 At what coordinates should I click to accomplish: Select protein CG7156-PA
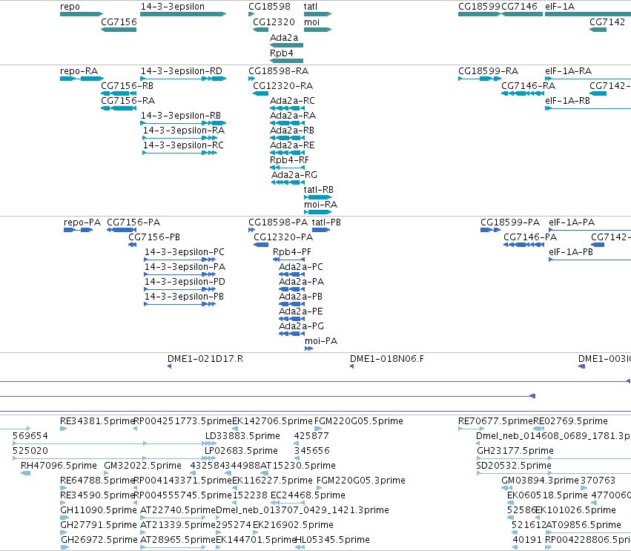click(122, 230)
